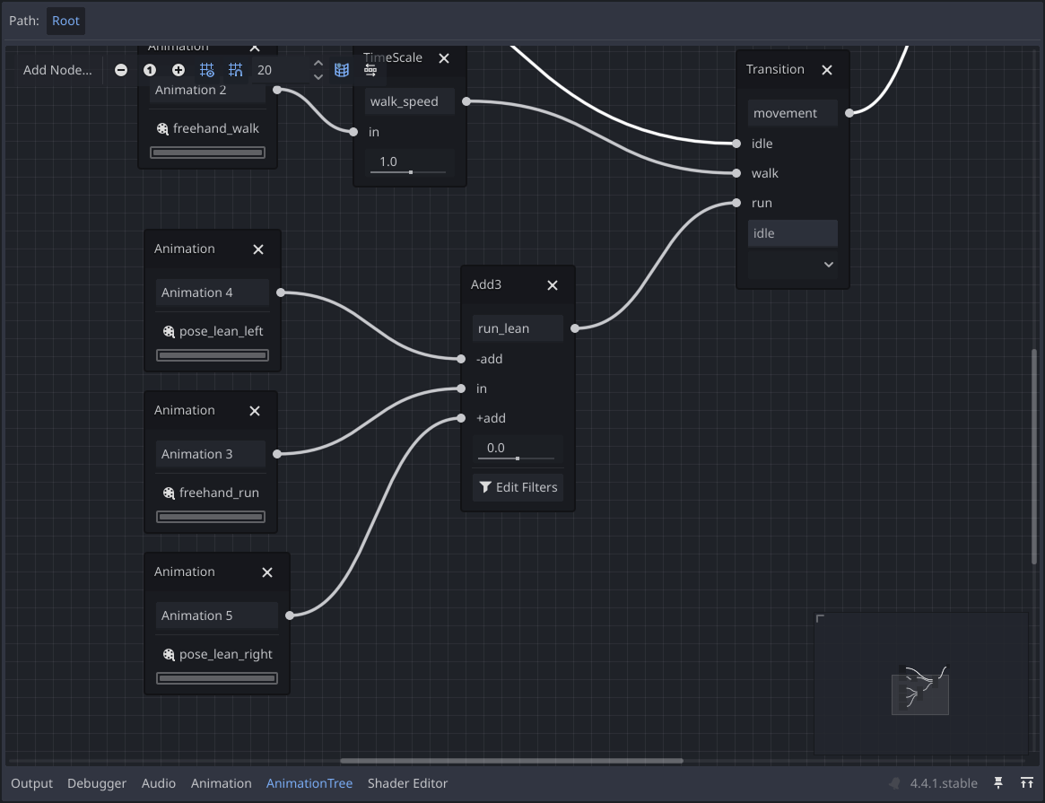Open the Animation bottom panel
The width and height of the screenshot is (1045, 803).
point(222,783)
